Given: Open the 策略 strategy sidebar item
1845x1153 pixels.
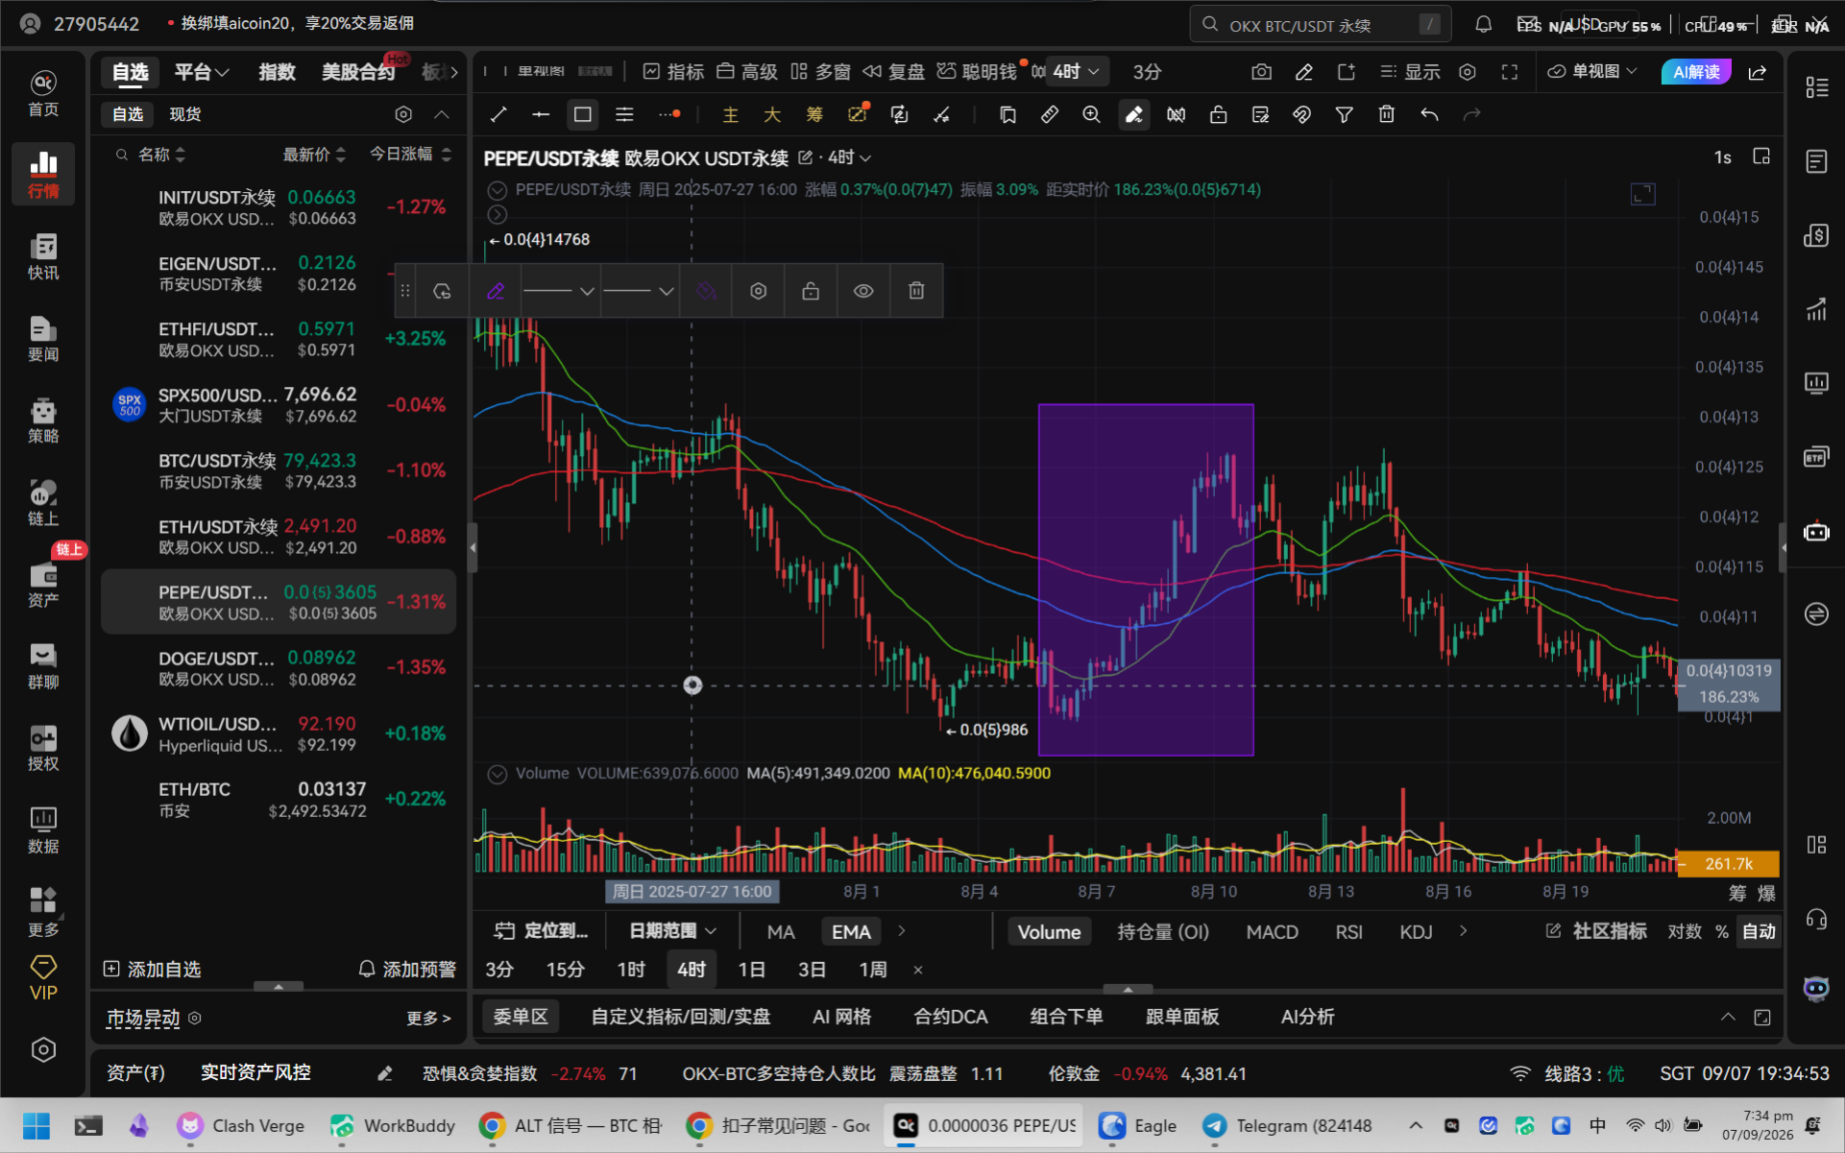Looking at the screenshot, I should 43,420.
